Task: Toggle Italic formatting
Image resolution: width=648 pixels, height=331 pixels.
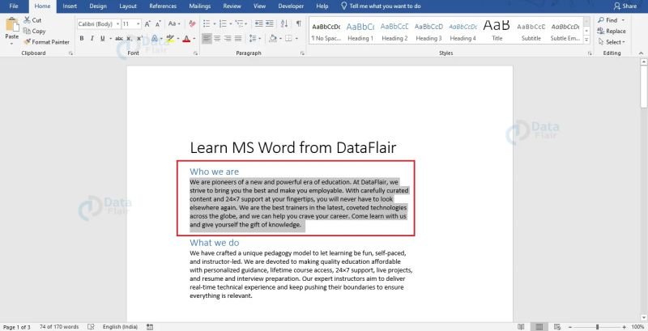Action: tap(92, 38)
